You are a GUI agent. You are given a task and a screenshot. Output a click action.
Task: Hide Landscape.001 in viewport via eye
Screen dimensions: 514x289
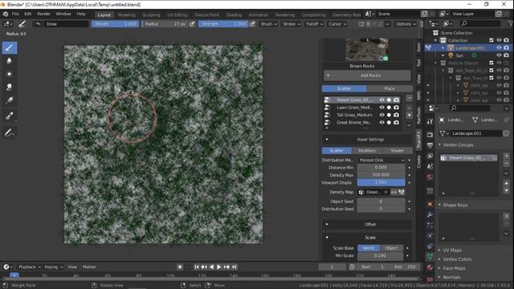(x=499, y=48)
